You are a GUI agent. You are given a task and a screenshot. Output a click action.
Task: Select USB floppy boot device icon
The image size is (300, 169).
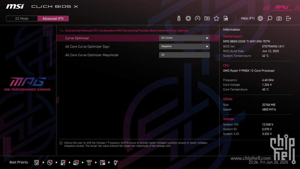[x=103, y=163]
